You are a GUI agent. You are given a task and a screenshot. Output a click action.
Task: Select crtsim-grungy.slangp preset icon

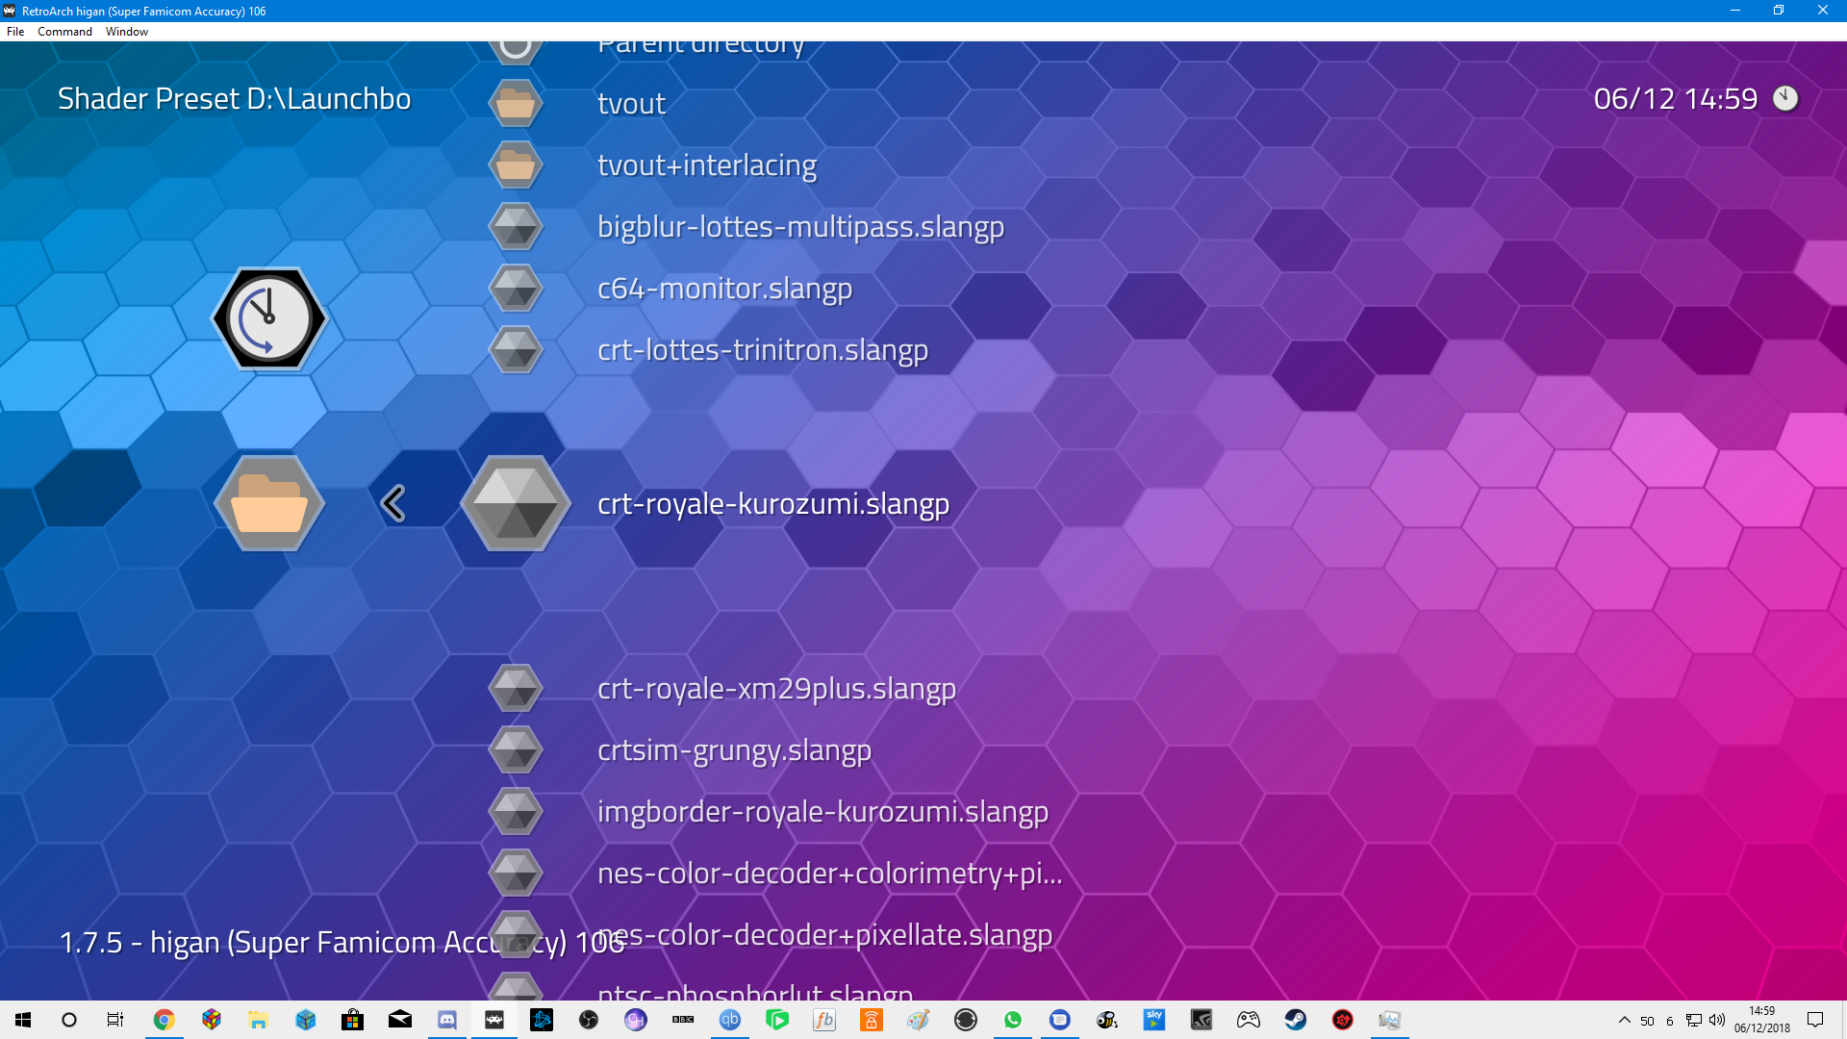[x=516, y=750]
